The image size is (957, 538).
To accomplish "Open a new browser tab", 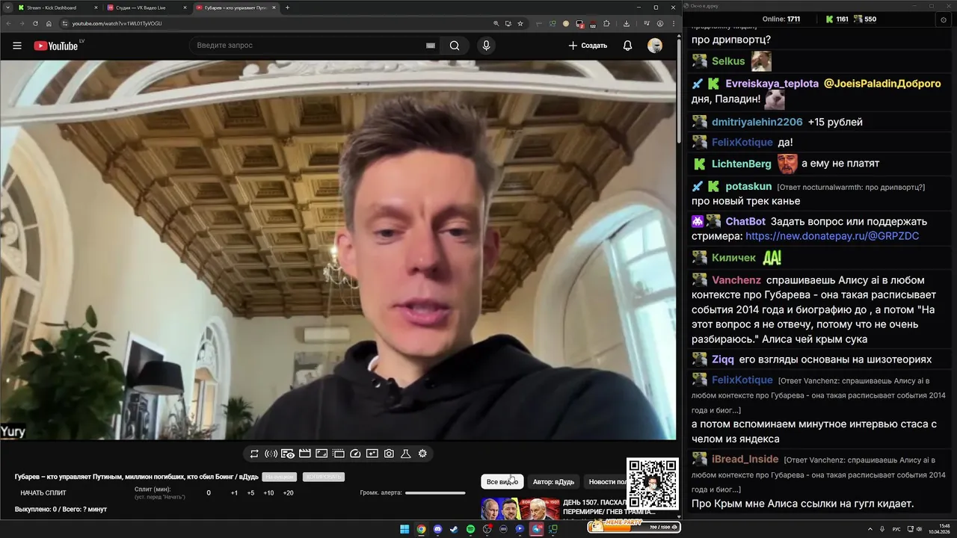I will pos(287,7).
